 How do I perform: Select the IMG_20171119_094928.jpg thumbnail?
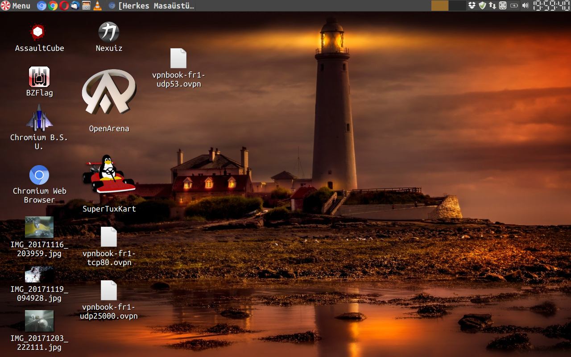(x=39, y=275)
